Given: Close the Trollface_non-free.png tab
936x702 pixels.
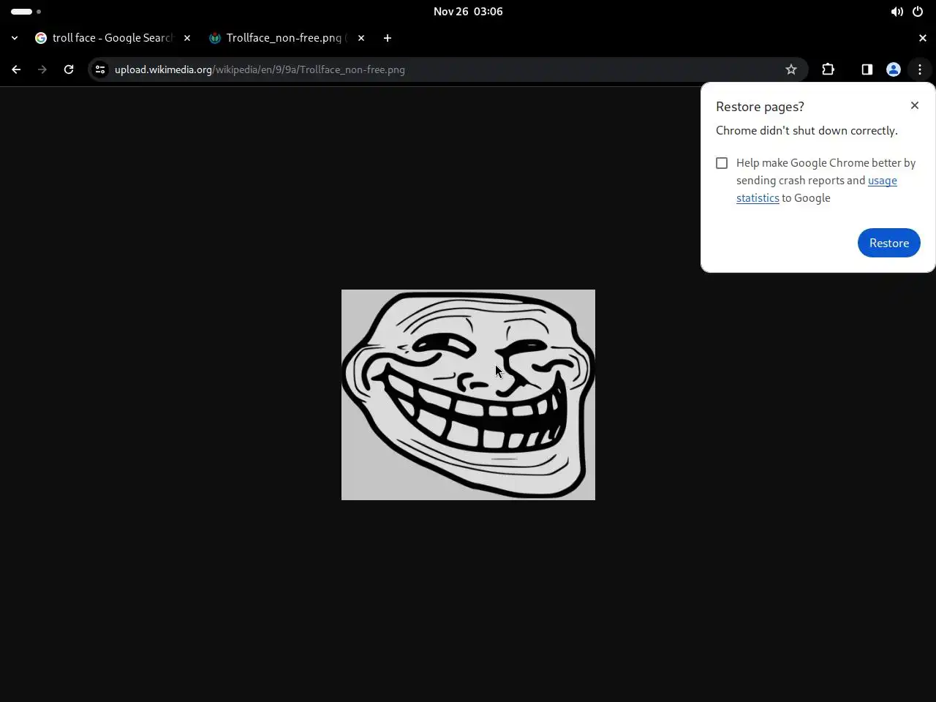Looking at the screenshot, I should tap(361, 38).
